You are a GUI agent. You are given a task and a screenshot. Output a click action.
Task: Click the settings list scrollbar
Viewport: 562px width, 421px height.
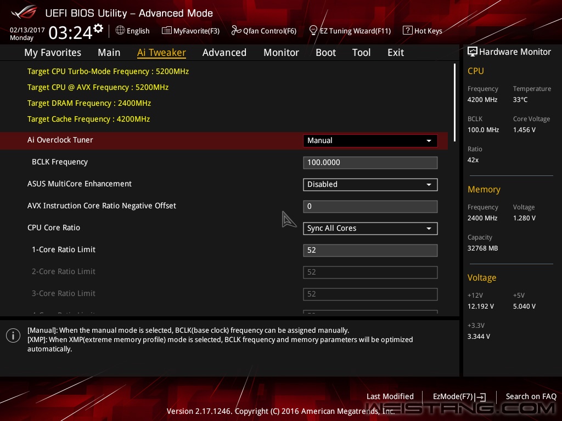454,103
